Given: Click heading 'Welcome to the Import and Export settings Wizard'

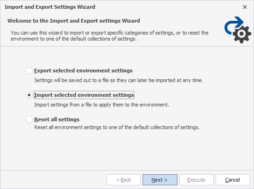Looking at the screenshot, I should coord(73,21).
